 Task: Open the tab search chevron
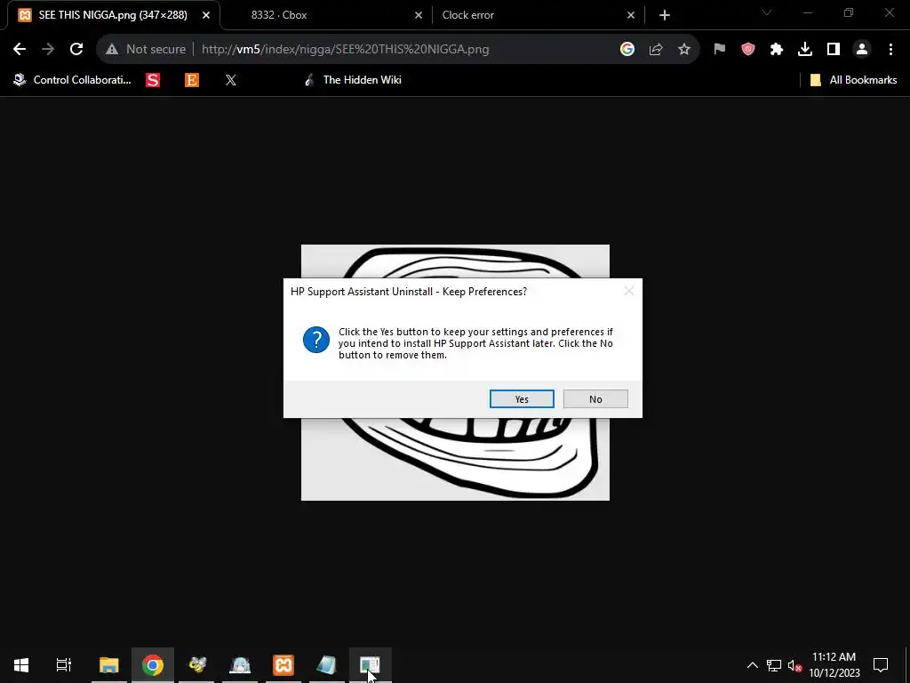click(x=767, y=12)
